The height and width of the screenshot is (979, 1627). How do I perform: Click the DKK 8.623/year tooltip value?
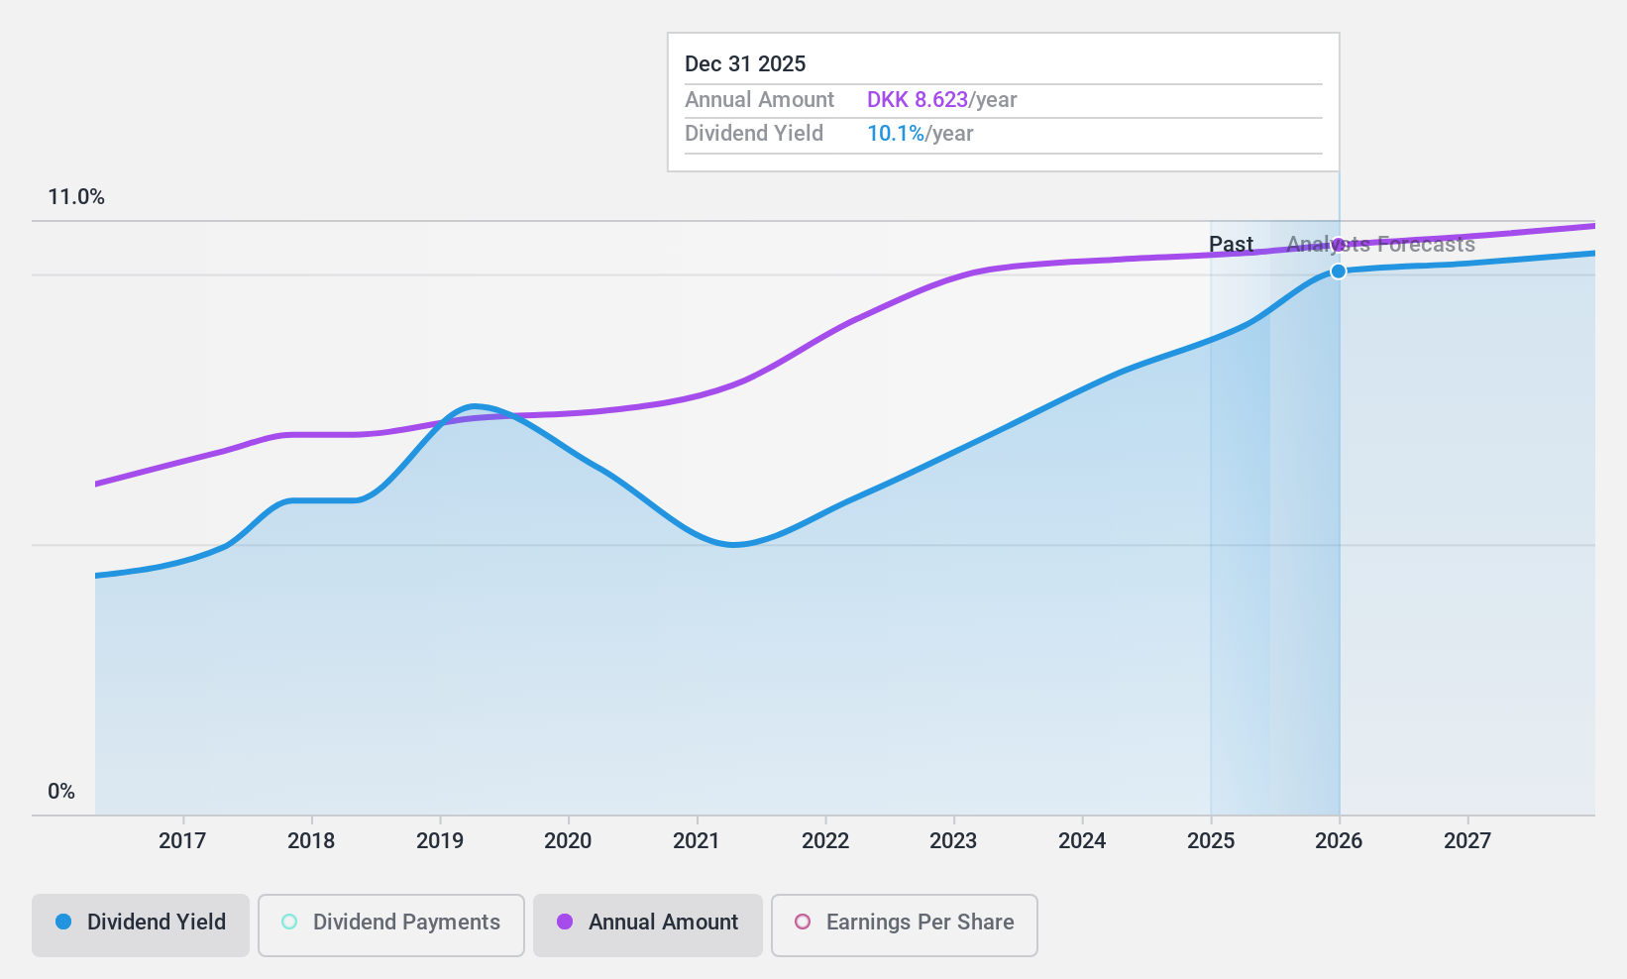tap(941, 100)
